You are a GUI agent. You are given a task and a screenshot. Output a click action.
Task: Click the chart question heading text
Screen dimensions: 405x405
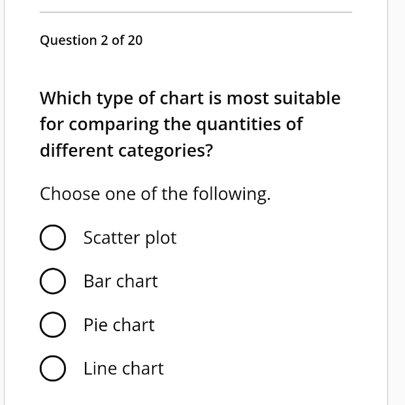(190, 124)
